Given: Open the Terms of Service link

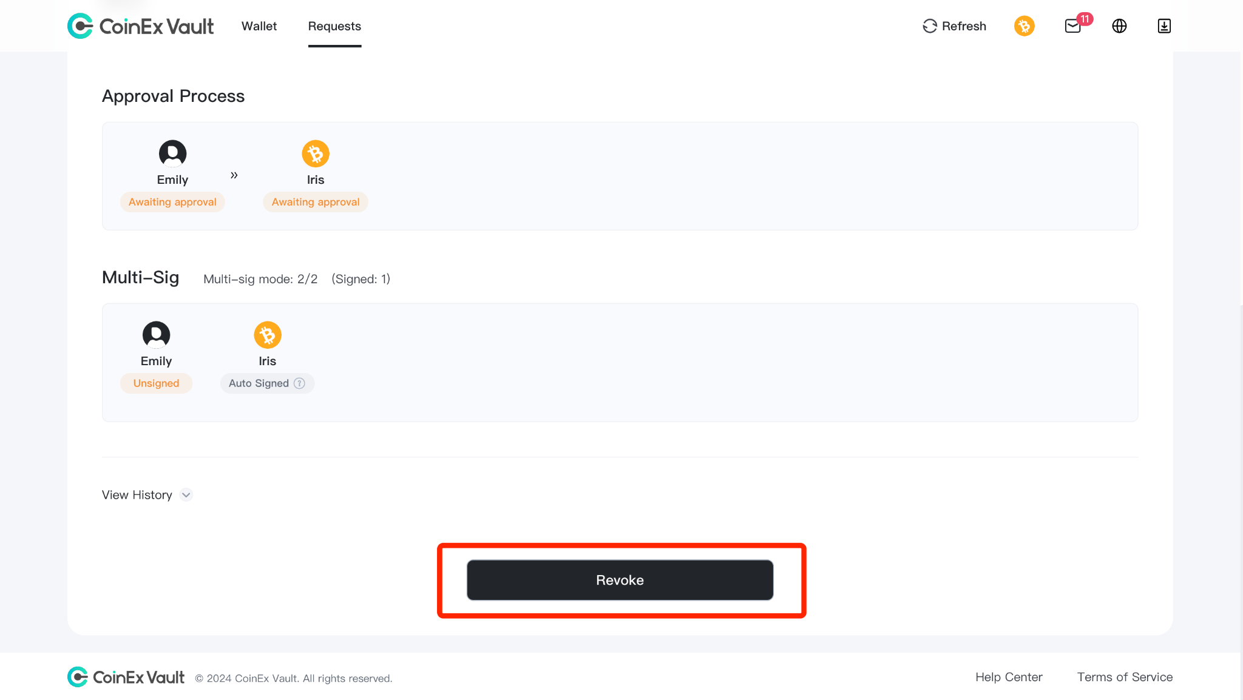Looking at the screenshot, I should point(1125,677).
